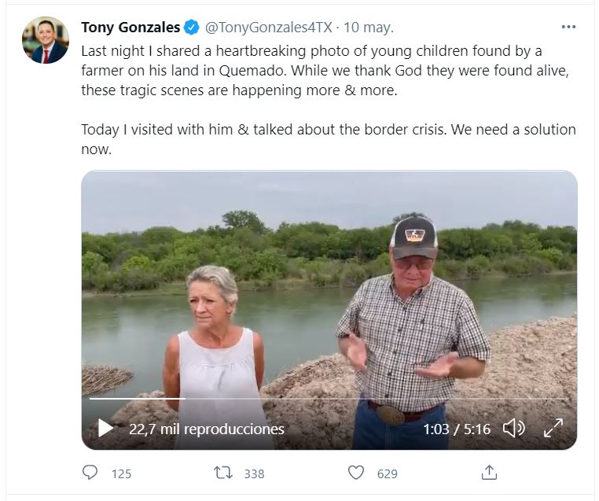Like the tweet with the heart icon
The height and width of the screenshot is (501, 599).
tap(357, 473)
